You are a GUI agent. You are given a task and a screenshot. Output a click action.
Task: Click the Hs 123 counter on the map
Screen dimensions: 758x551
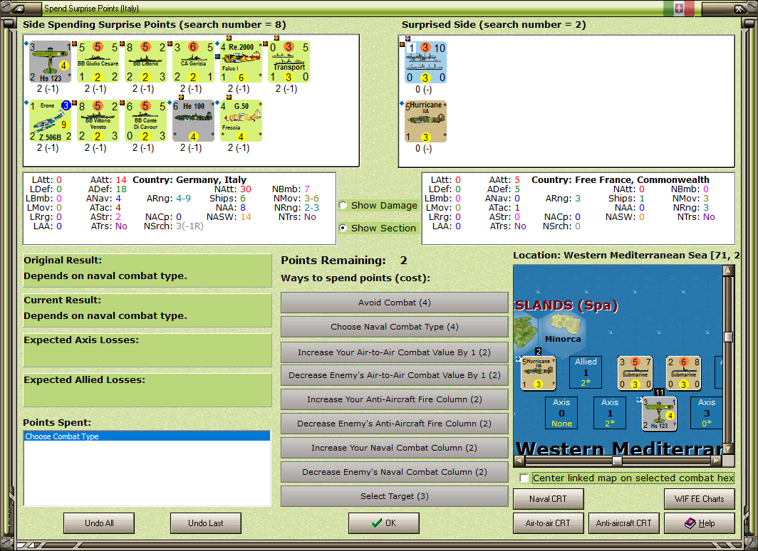tap(659, 414)
